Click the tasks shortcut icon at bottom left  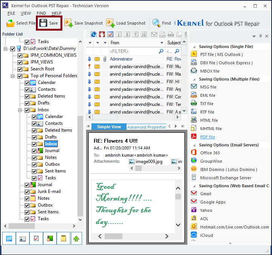click(36, 238)
